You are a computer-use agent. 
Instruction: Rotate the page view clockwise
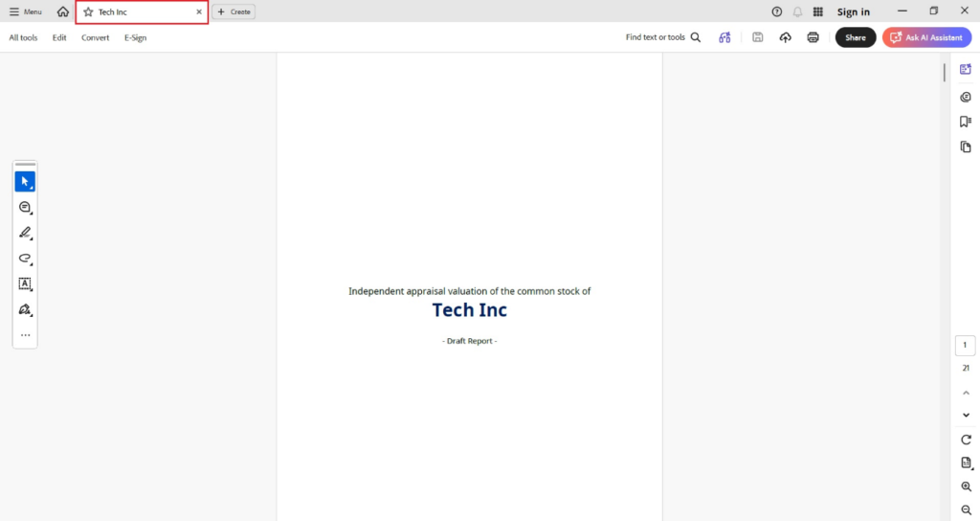tap(966, 440)
